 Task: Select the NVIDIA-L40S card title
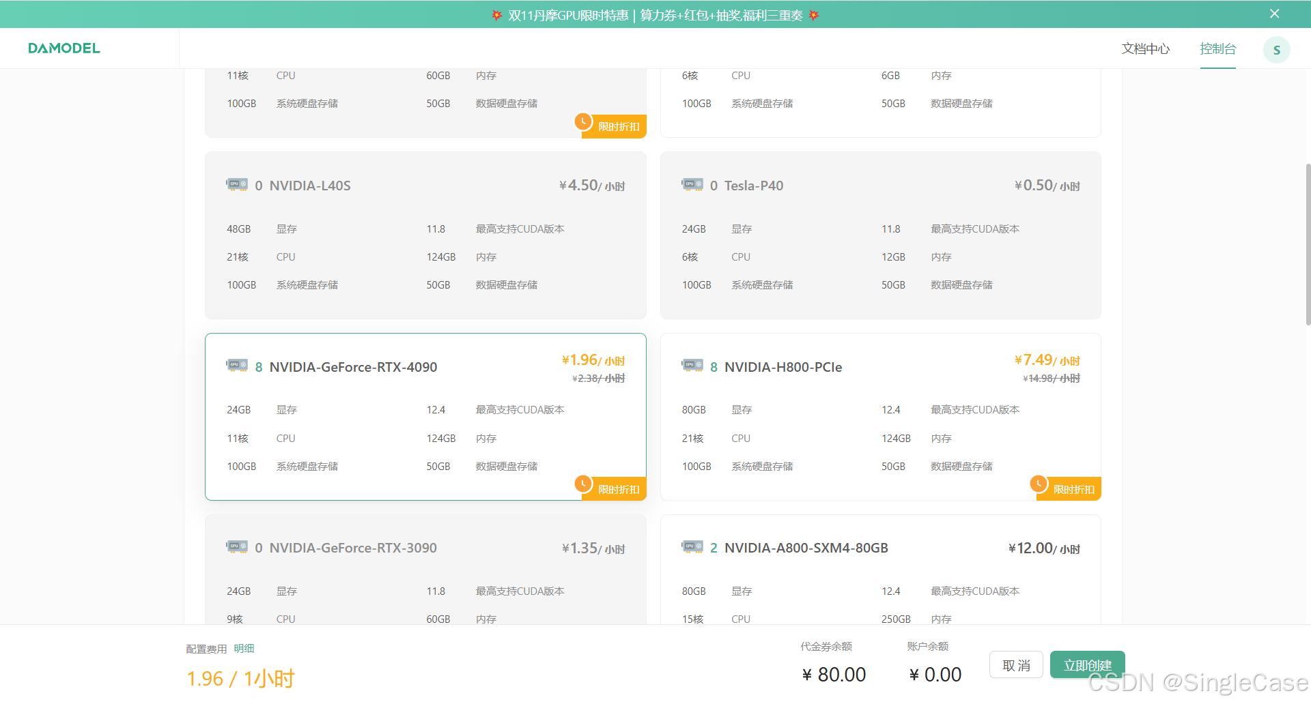(310, 186)
